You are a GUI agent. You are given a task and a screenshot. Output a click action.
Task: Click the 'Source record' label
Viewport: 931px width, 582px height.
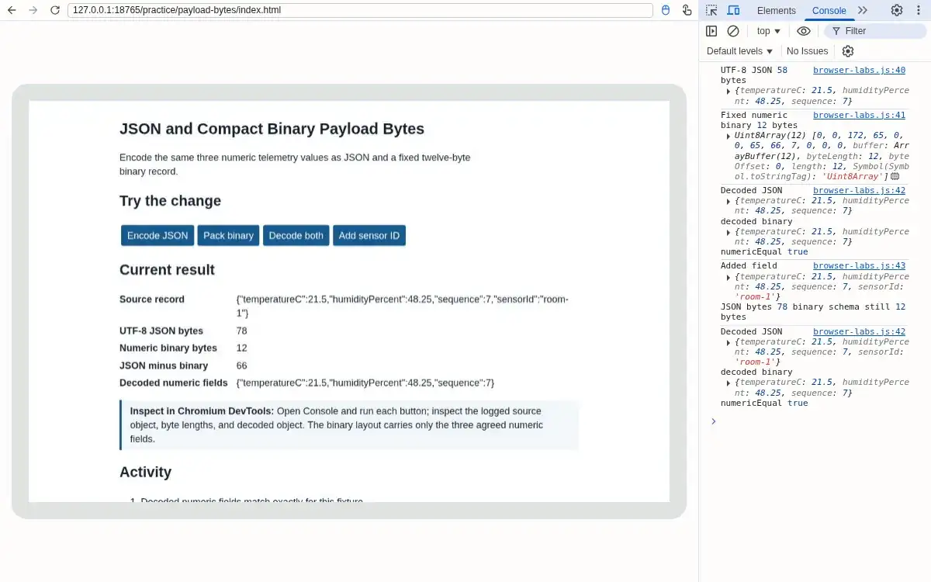[152, 300]
